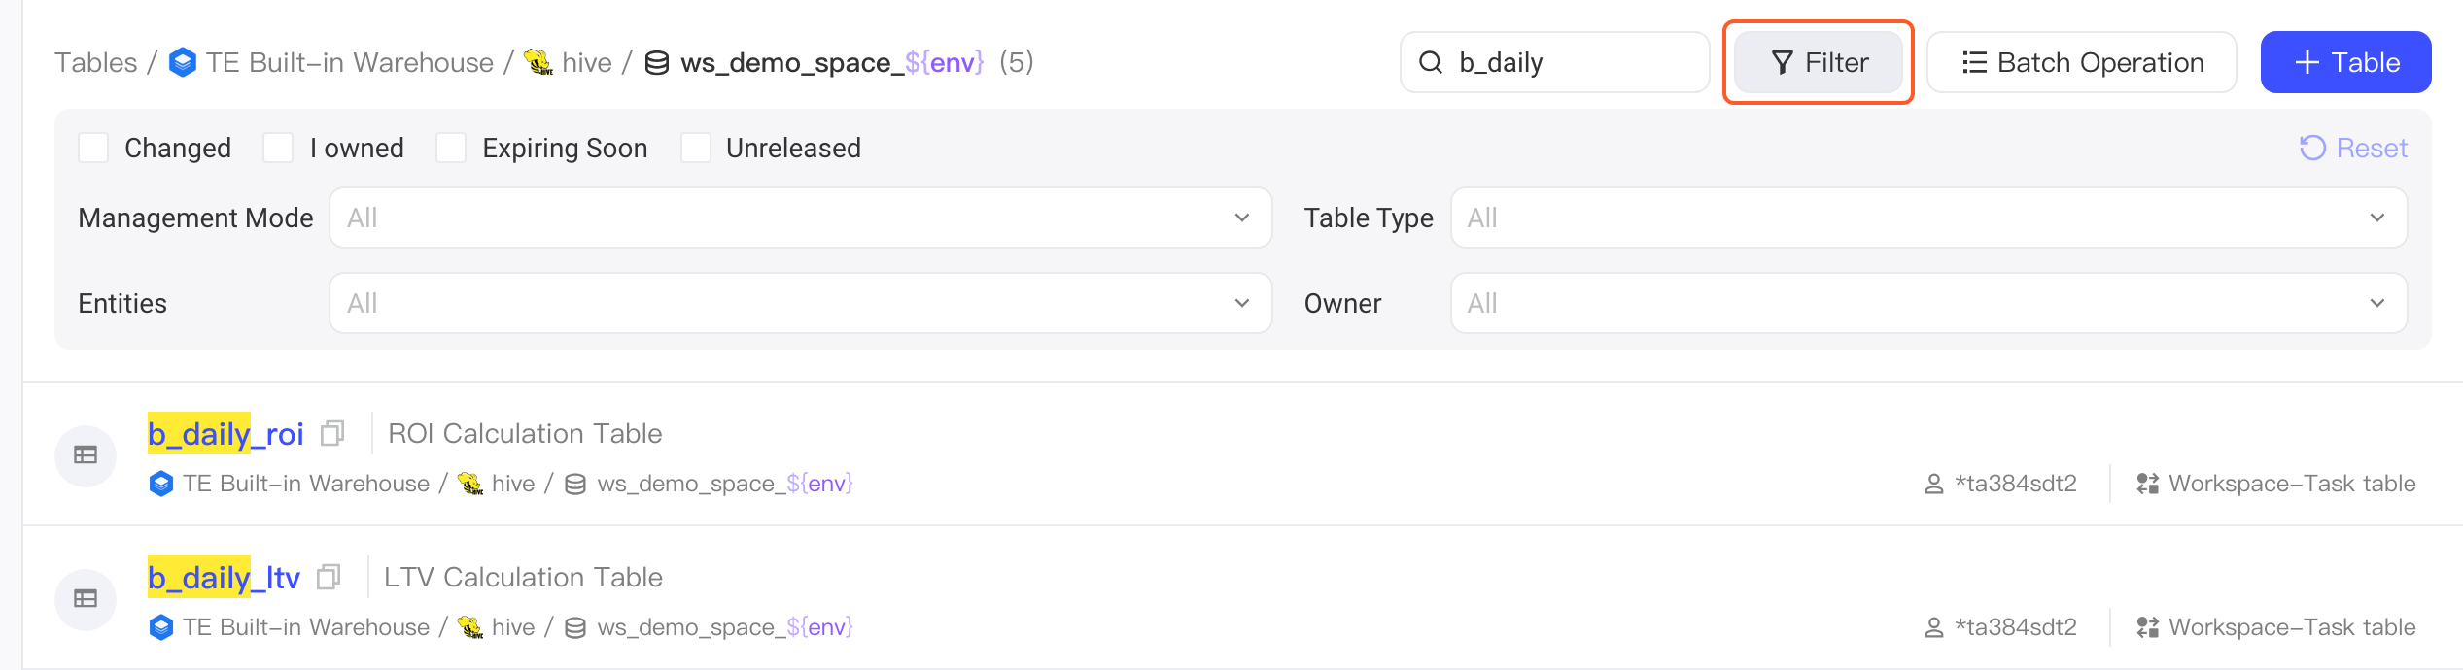The height and width of the screenshot is (670, 2463).
Task: Click ws_demo_space_${env} path under b_daily_roi
Action: (725, 484)
